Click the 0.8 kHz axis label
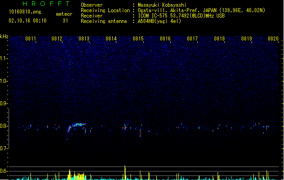This screenshot has height=180, width=284. pyautogui.click(x=4, y=126)
